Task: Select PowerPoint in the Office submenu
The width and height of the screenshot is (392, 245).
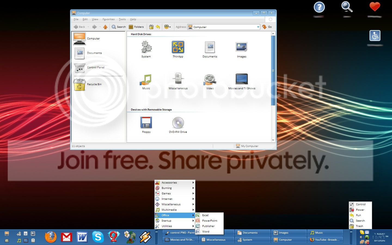Action: pyautogui.click(x=209, y=221)
